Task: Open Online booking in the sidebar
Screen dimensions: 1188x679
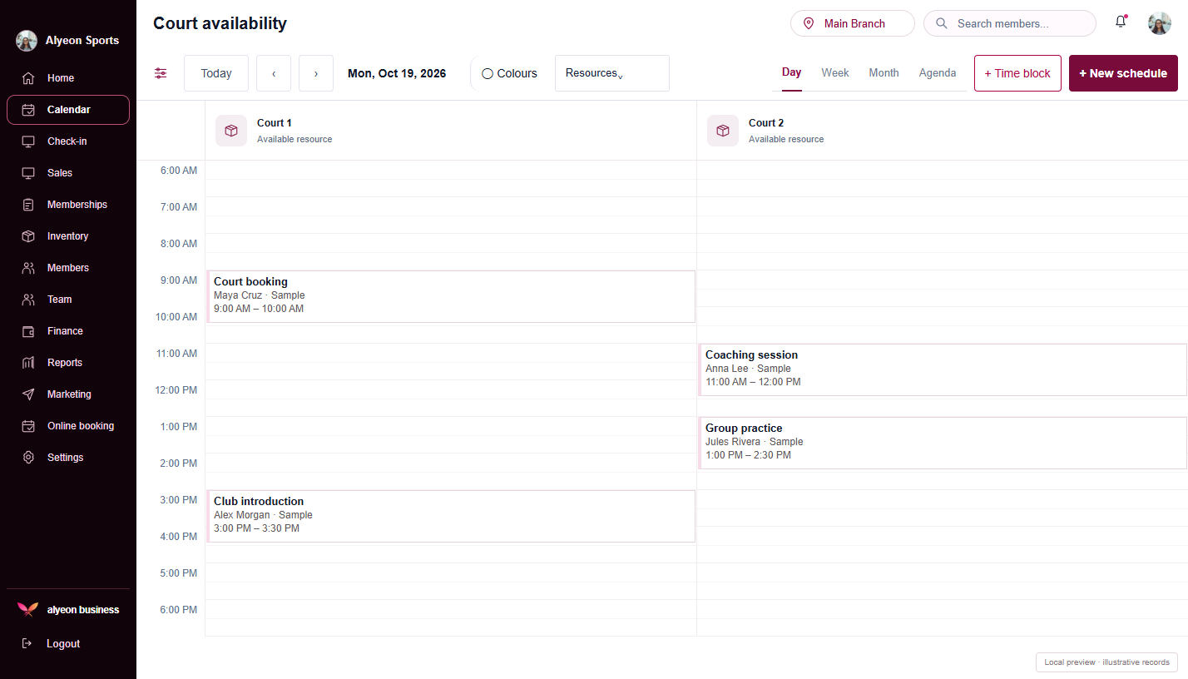Action: [x=68, y=426]
